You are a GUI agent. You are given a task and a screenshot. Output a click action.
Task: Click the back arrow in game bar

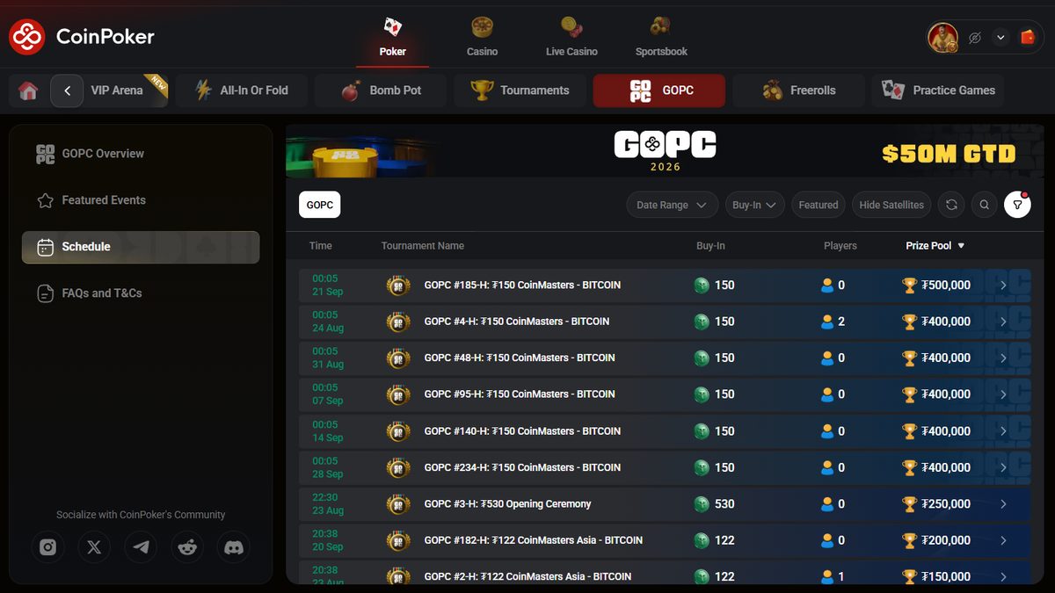67,90
